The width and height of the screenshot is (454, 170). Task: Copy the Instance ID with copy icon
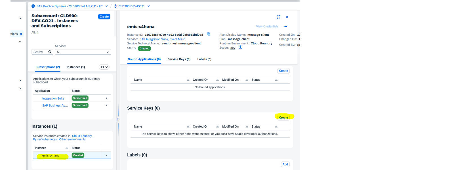[209, 35]
